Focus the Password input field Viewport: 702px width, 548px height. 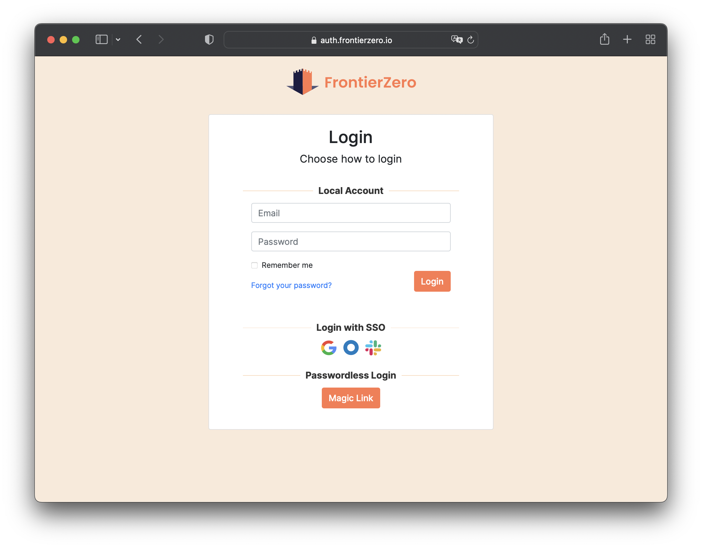[351, 241]
